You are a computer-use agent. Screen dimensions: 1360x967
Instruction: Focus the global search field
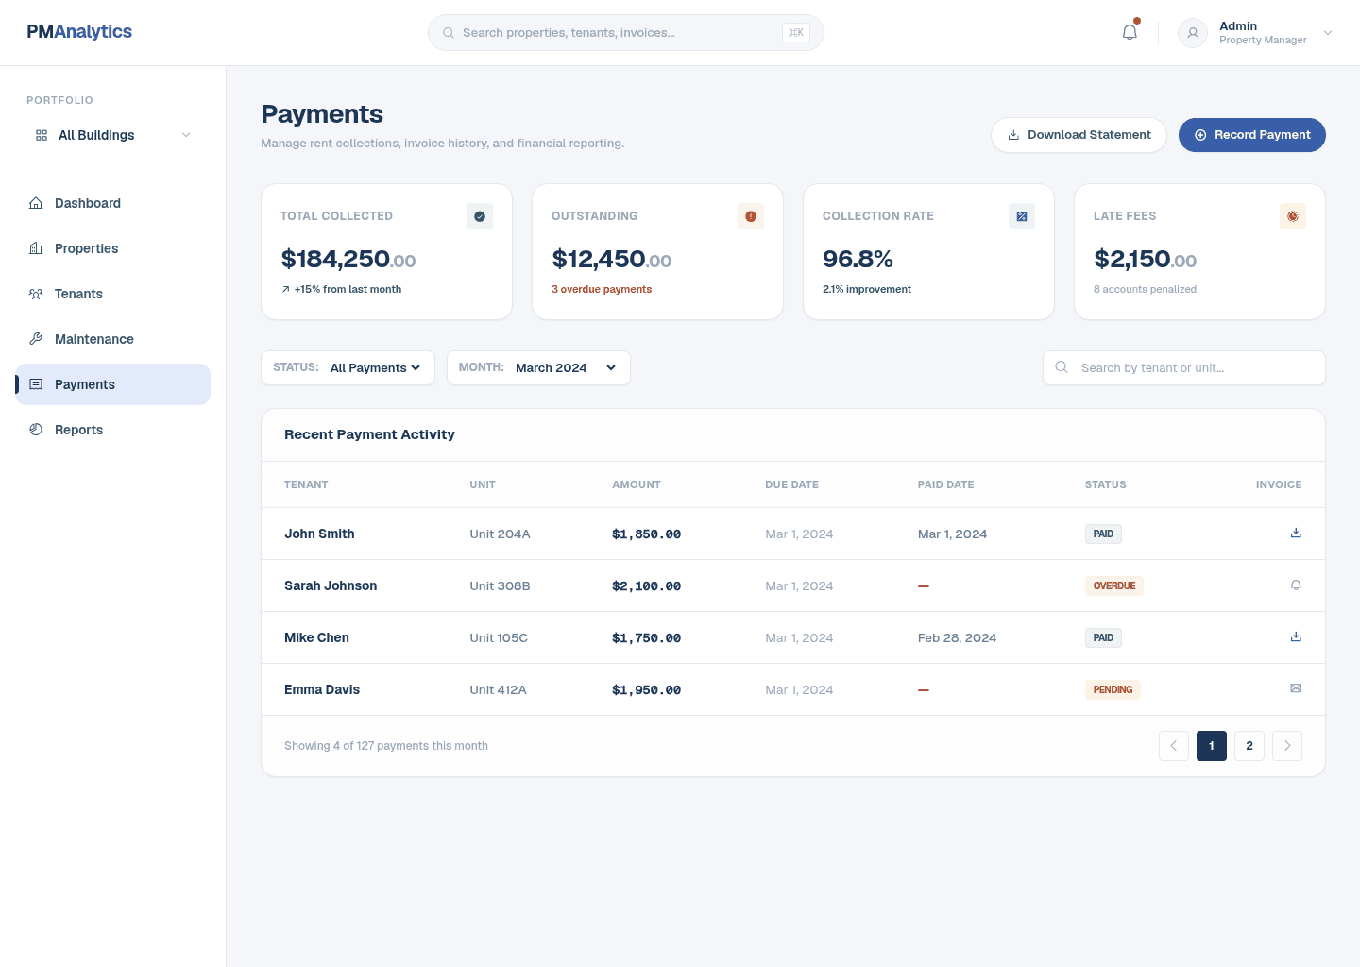[626, 33]
